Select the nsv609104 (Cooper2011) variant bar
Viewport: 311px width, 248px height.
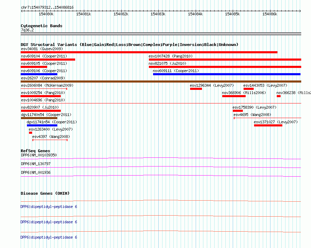tap(48, 60)
